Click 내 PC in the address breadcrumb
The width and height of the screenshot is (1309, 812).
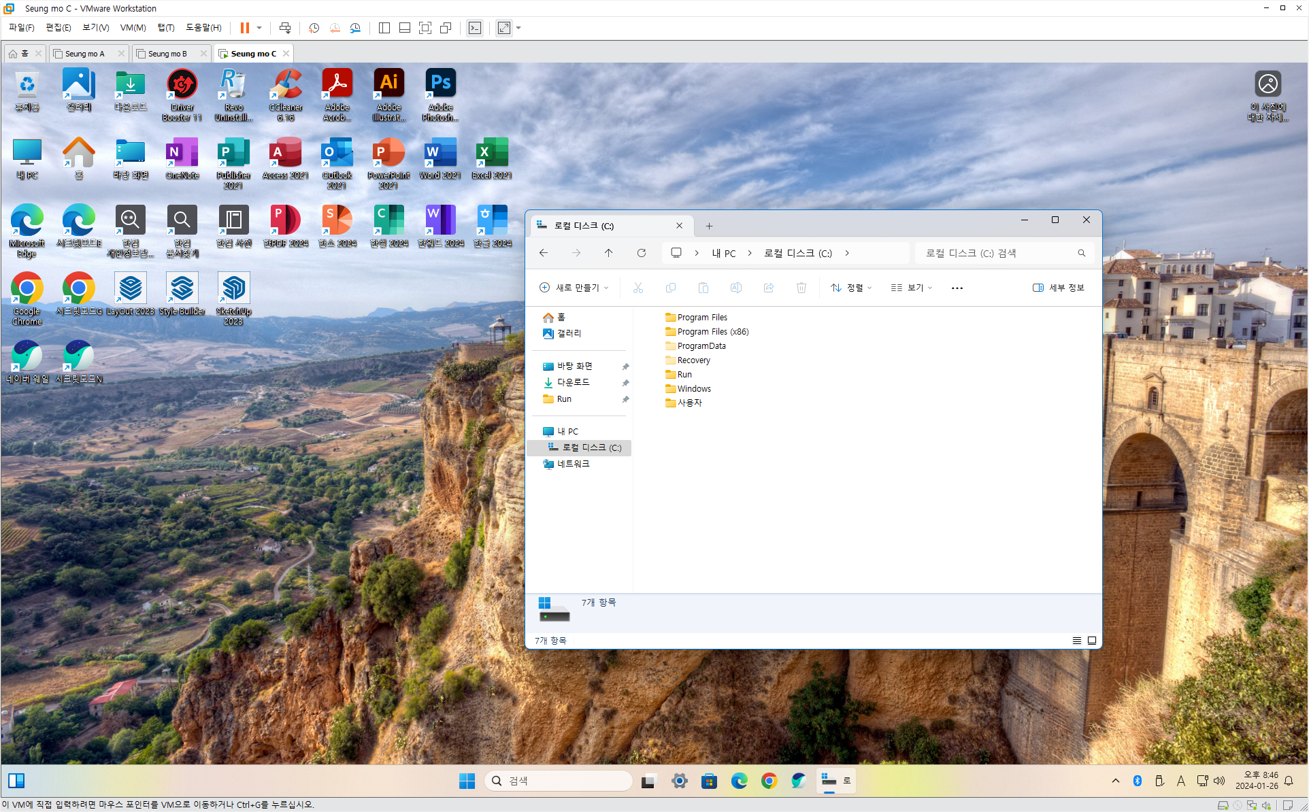pyautogui.click(x=723, y=253)
